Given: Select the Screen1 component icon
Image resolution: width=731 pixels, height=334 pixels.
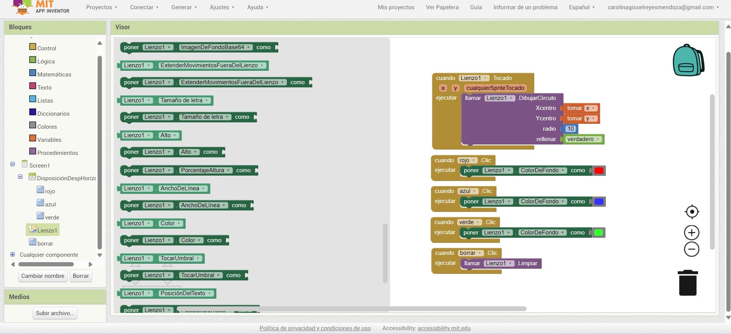Looking at the screenshot, I should (x=25, y=164).
